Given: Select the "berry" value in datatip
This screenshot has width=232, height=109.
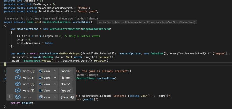Looking at the screenshot, I should click(x=66, y=84).
